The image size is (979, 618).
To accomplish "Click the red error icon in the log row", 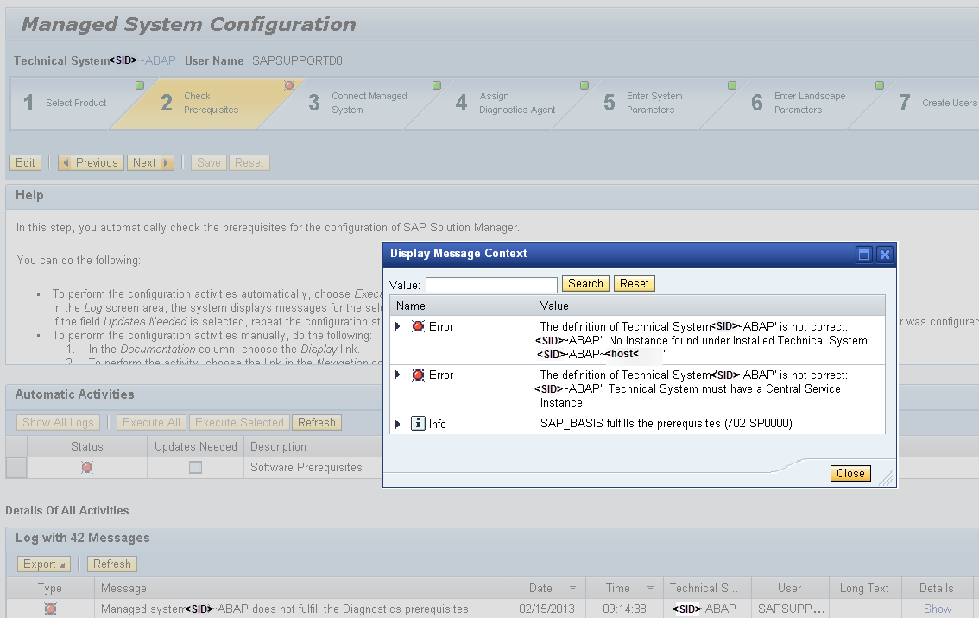I will [x=51, y=609].
